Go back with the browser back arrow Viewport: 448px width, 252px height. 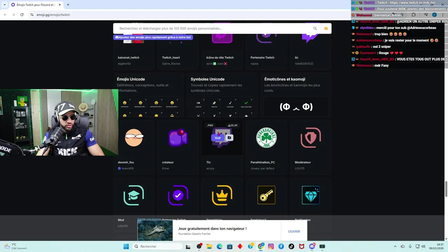[x=5, y=15]
